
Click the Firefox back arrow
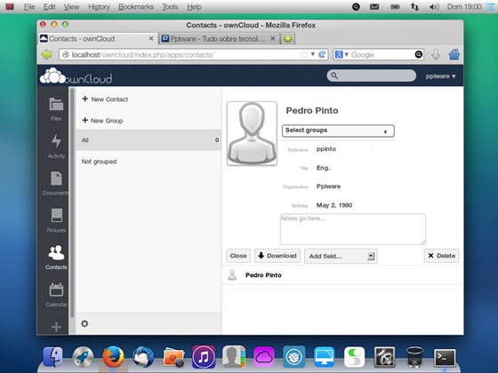pyautogui.click(x=47, y=54)
